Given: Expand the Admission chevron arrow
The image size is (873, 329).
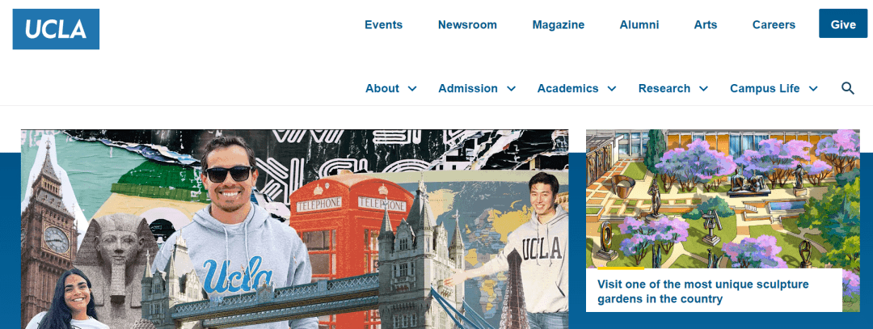Looking at the screenshot, I should 511,88.
